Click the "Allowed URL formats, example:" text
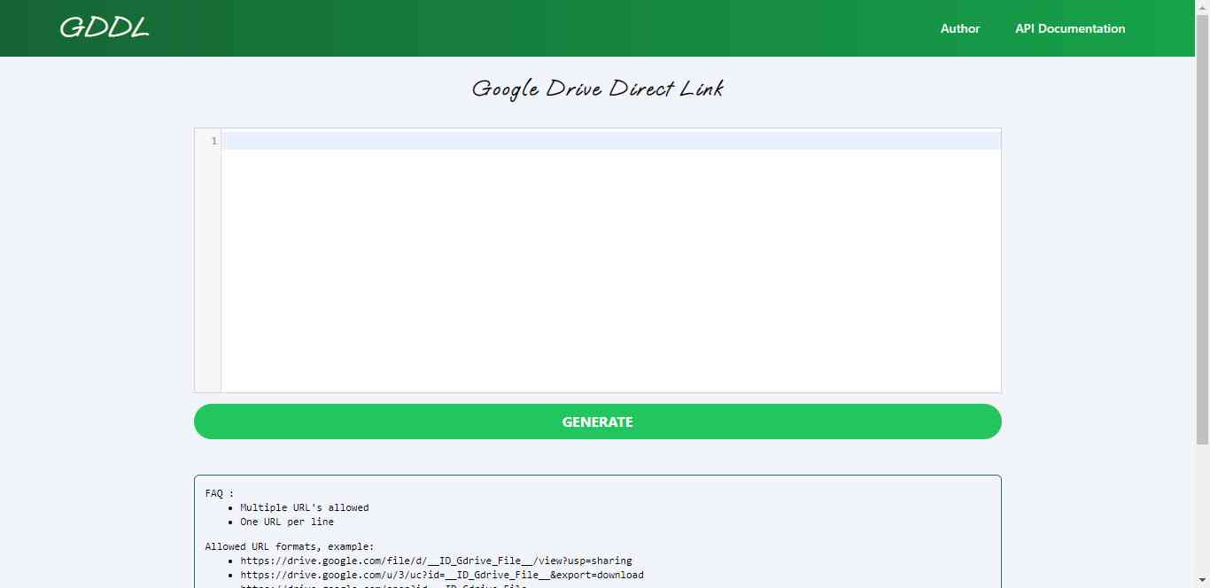 point(289,546)
